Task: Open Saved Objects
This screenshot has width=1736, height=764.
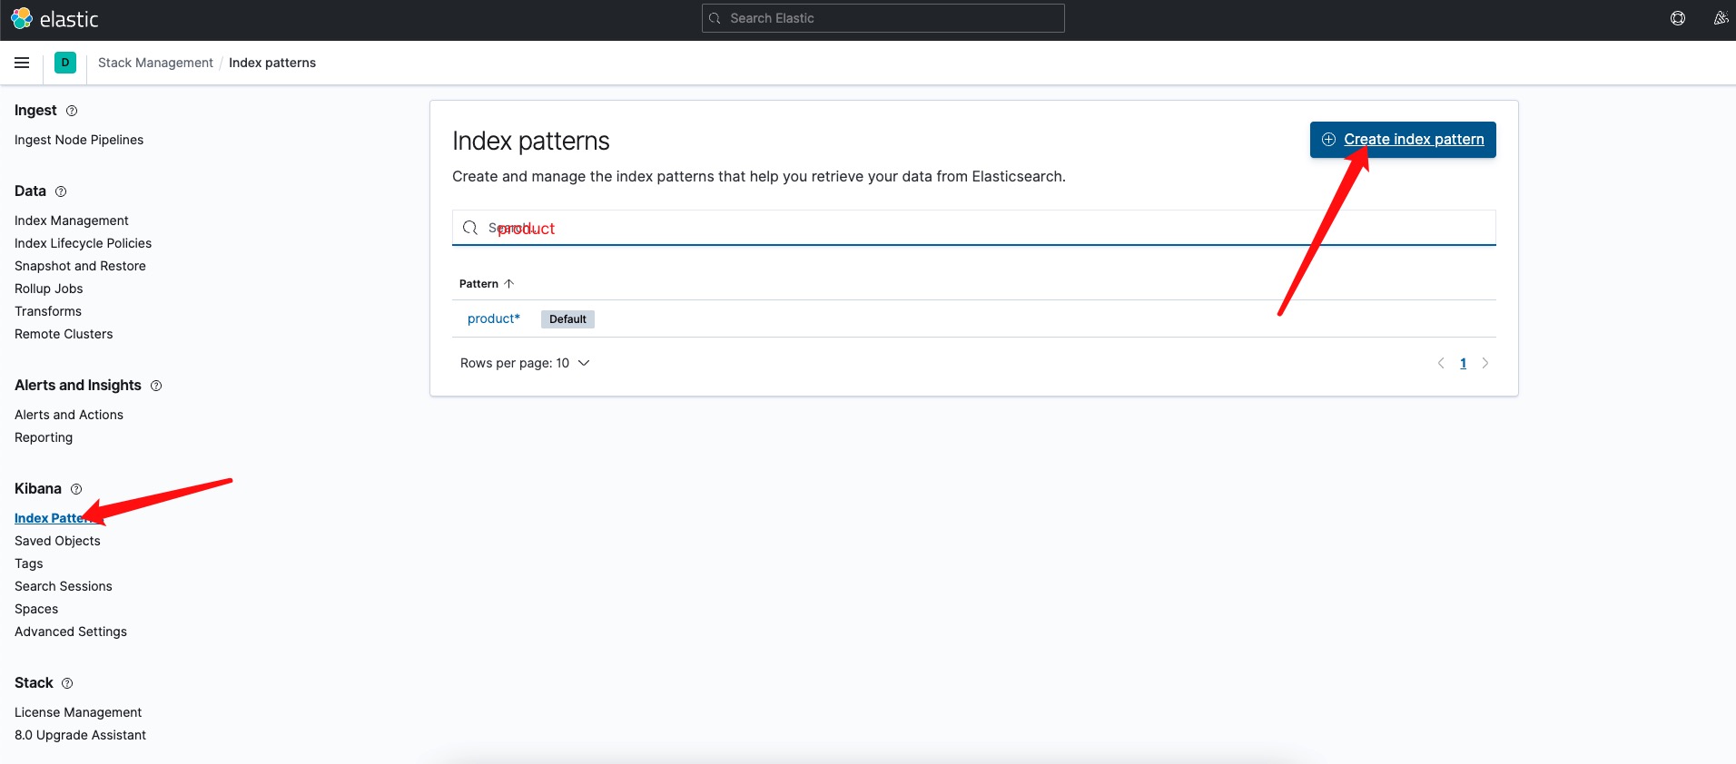Action: click(x=57, y=541)
